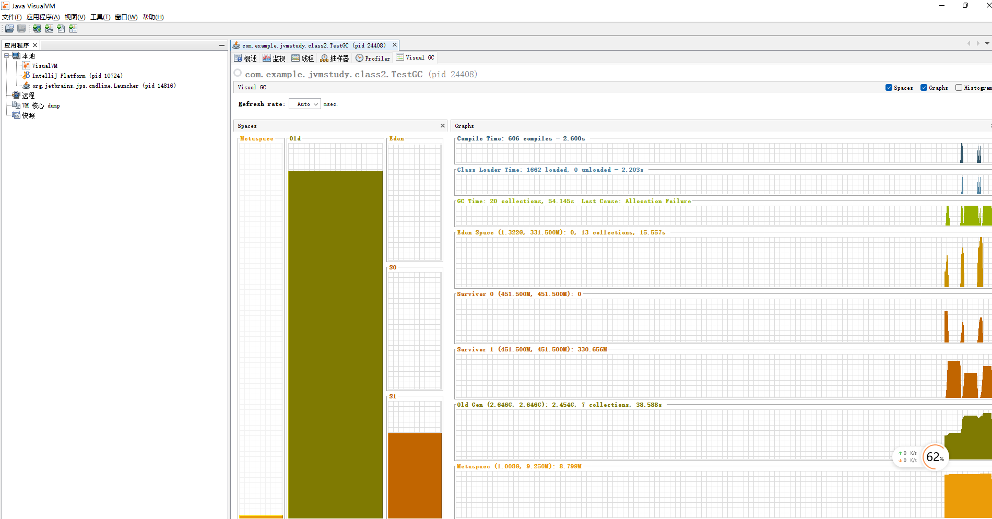This screenshot has height=519, width=992.
Task: Switch to the 概述 tab
Action: (246, 58)
